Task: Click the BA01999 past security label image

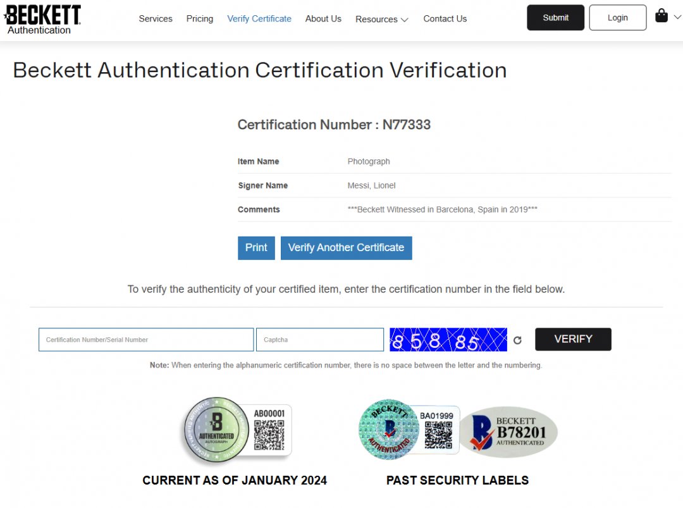Action: pyautogui.click(x=409, y=430)
